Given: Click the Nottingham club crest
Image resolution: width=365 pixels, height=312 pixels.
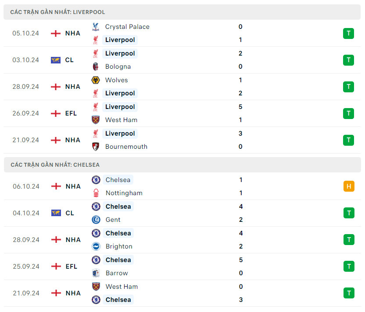Looking at the screenshot, I should click(96, 193).
